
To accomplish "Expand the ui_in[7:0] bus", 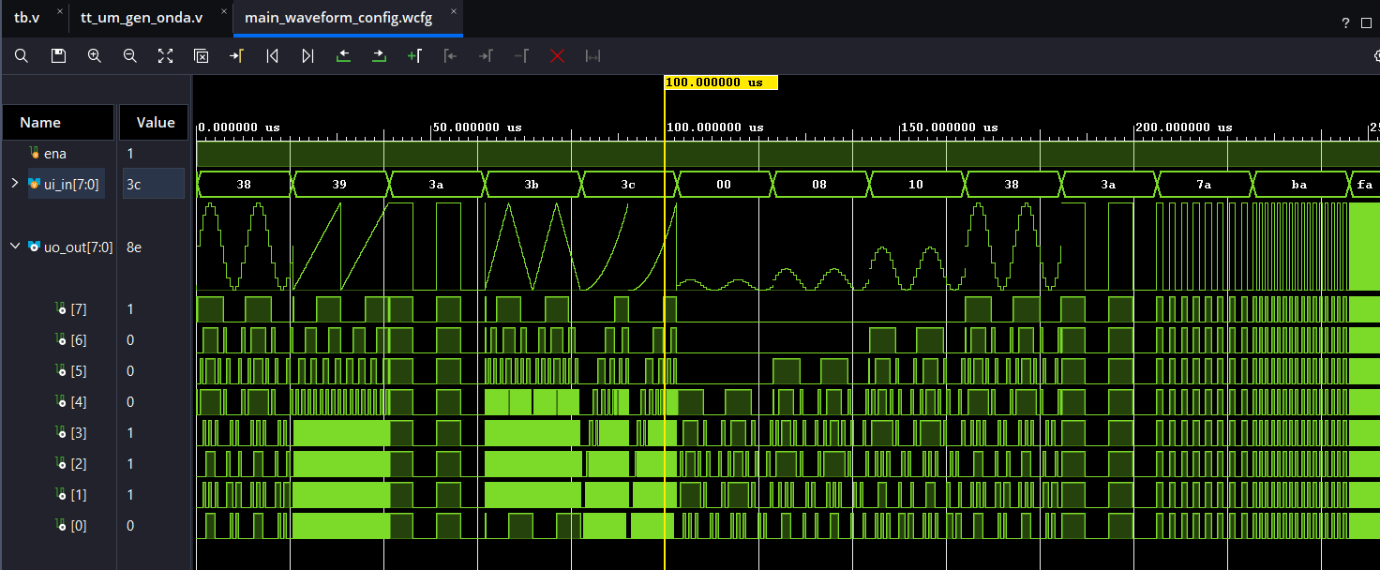I will coord(14,183).
